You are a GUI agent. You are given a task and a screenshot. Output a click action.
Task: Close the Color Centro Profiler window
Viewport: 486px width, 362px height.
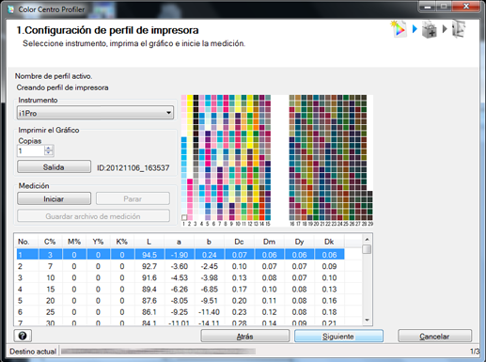tap(466, 7)
